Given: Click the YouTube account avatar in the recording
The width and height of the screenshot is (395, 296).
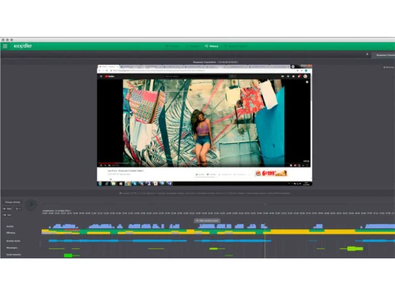Looking at the screenshot, I should click(305, 77).
